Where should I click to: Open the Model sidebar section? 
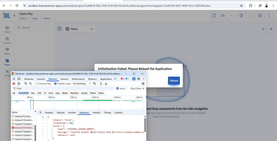pos(7,29)
